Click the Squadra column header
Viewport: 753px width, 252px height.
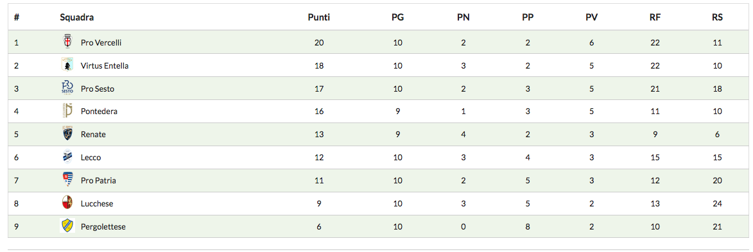(x=77, y=17)
